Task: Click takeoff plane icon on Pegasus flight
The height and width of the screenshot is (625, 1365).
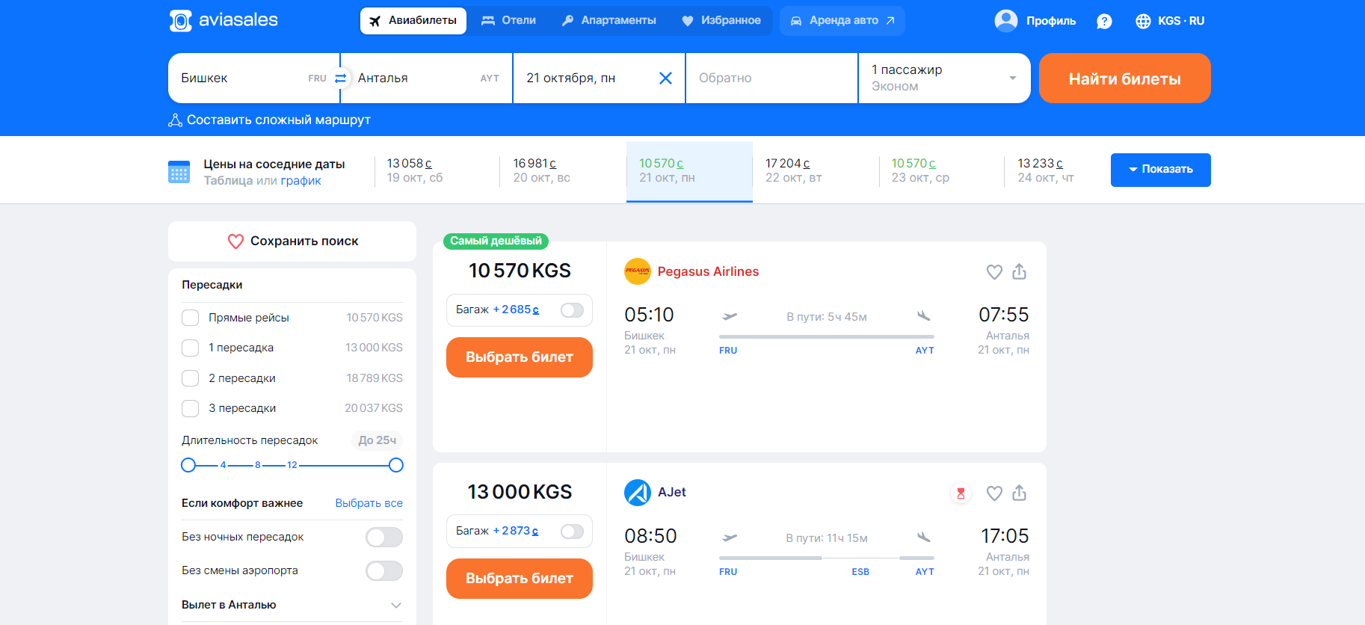Action: 730,316
